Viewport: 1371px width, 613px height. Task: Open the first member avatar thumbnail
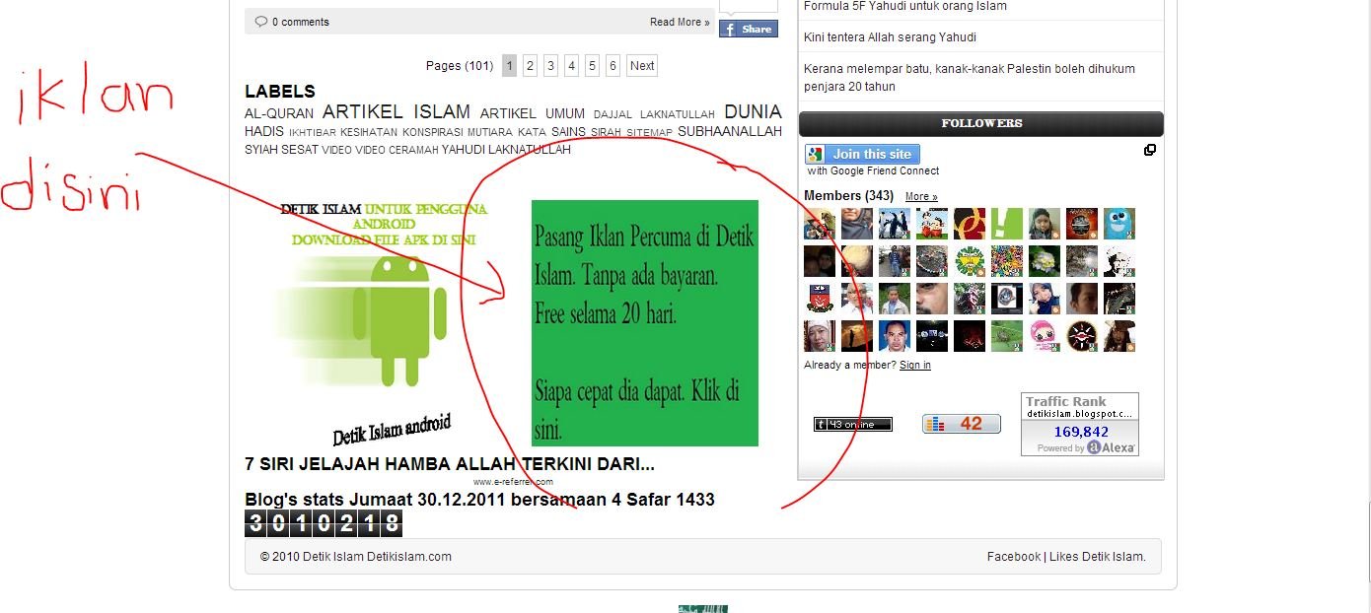pyautogui.click(x=819, y=224)
